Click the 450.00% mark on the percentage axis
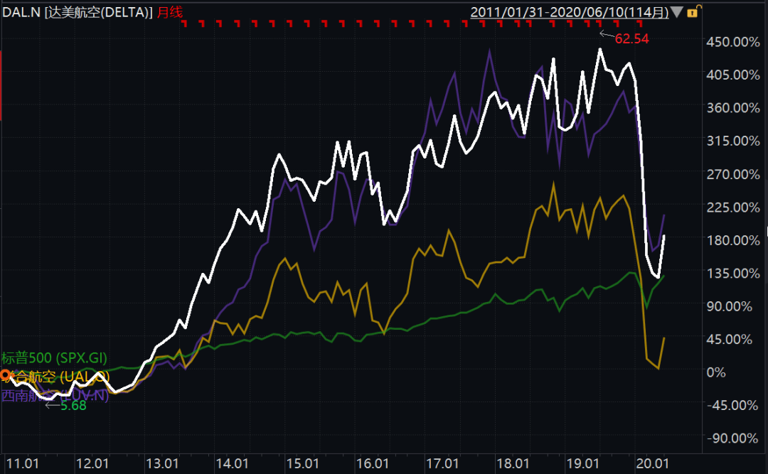This screenshot has width=768, height=474. coord(733,42)
